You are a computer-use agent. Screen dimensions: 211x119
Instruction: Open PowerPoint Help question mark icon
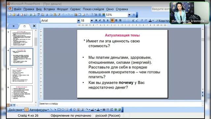tap(134, 15)
